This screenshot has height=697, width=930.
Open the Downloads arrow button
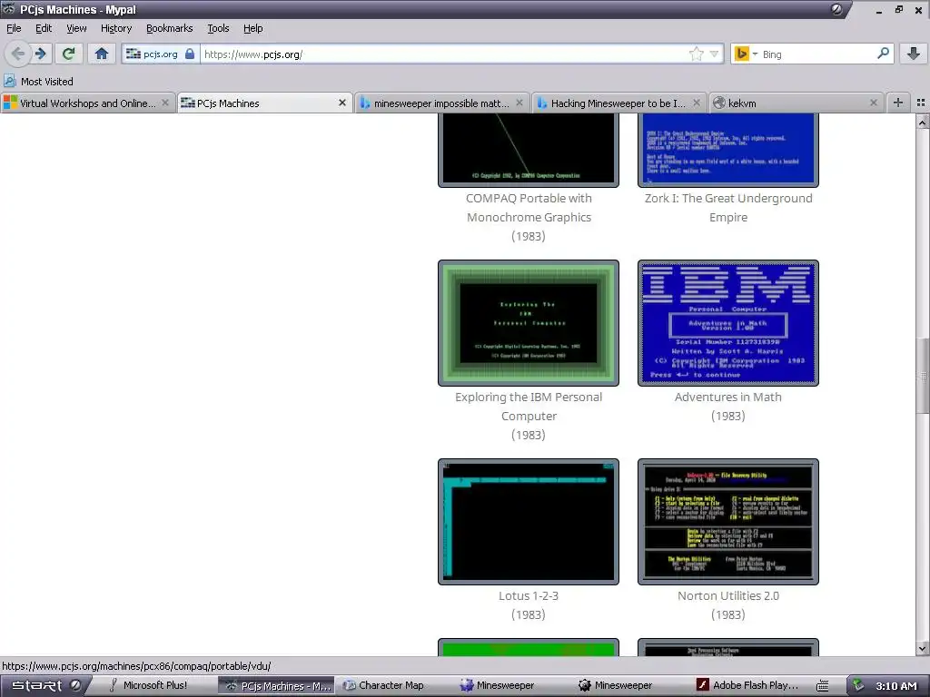click(x=914, y=54)
